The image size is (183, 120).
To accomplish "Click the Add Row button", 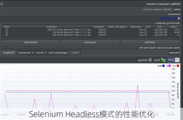I will [x=150, y=42].
